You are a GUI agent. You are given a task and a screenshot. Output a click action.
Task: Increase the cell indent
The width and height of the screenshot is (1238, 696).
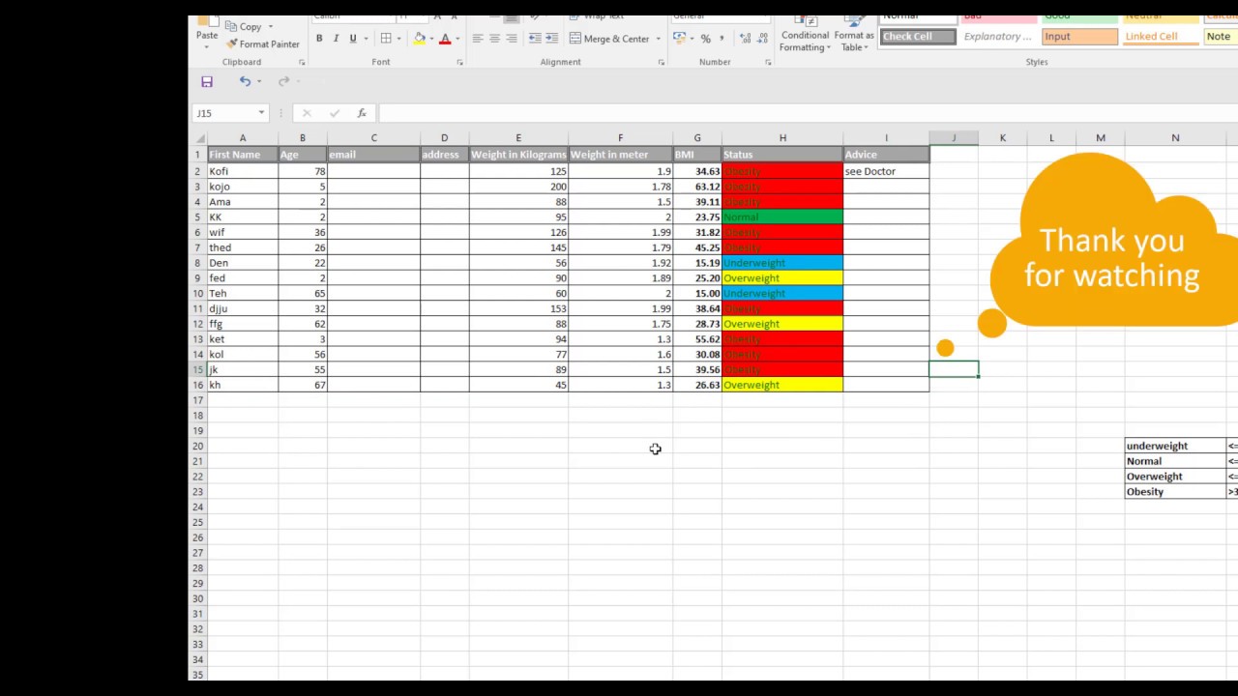pyautogui.click(x=552, y=39)
